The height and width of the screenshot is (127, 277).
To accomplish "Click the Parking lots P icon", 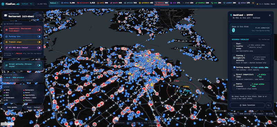I will (7, 37).
